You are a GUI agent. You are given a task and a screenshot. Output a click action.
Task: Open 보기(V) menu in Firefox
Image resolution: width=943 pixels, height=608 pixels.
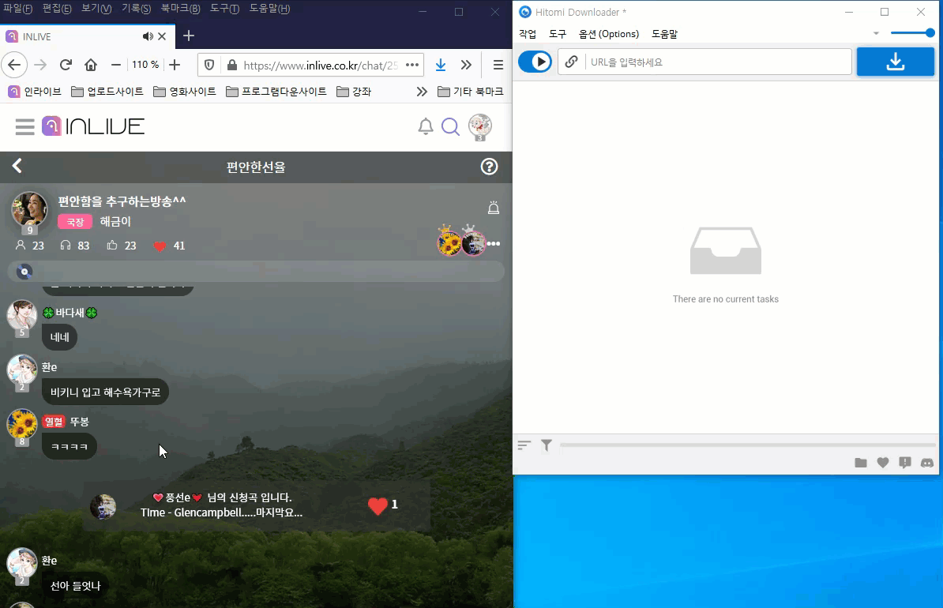click(x=96, y=9)
